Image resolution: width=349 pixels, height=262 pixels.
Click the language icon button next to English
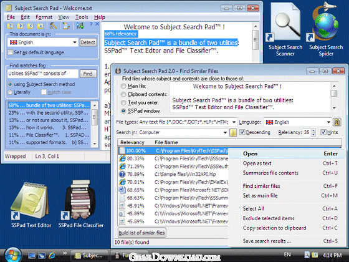(x=337, y=122)
